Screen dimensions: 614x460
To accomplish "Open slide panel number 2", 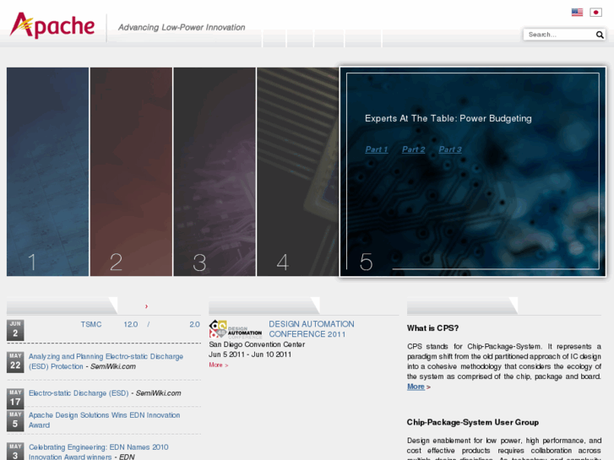I will [x=131, y=172].
